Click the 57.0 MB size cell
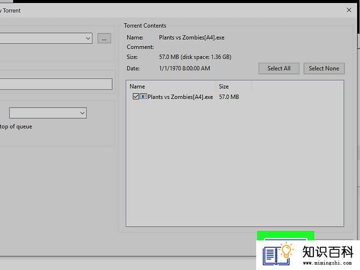Screen dimensions: 360x270 point(229,97)
